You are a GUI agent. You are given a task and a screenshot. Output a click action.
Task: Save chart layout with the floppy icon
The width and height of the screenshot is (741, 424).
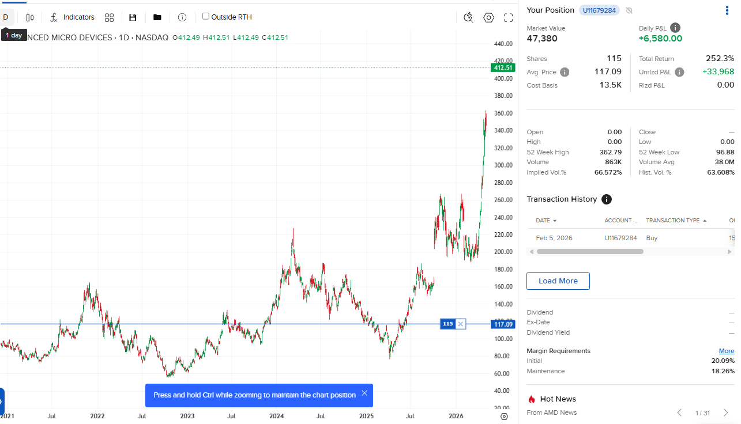(x=133, y=17)
